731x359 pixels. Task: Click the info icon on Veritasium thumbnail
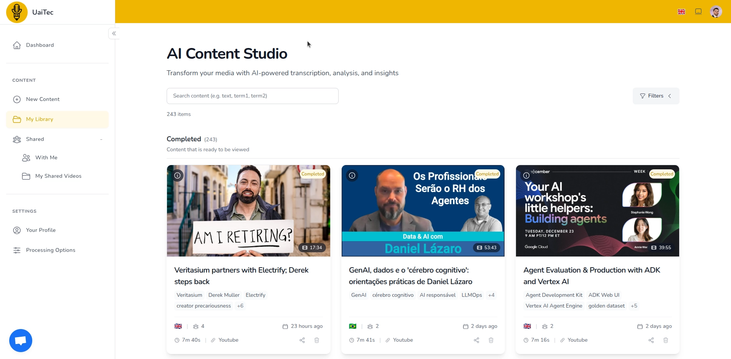click(177, 175)
